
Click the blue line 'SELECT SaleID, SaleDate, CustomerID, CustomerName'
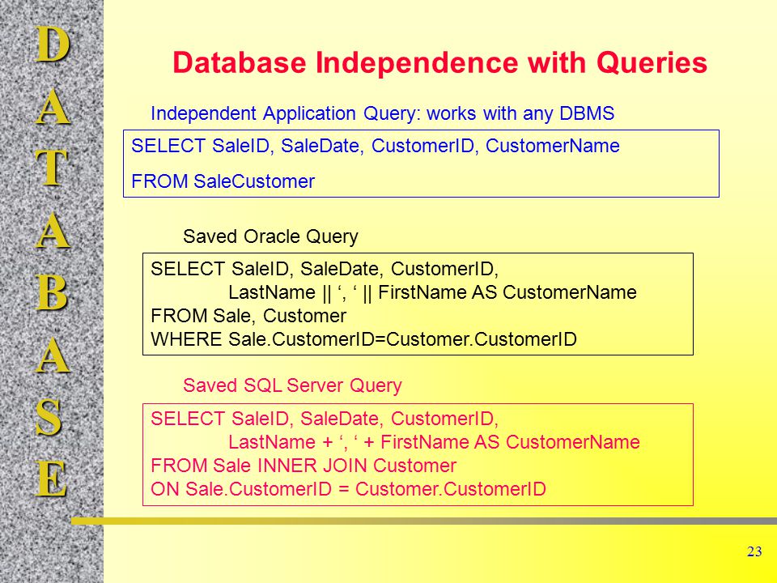click(375, 146)
